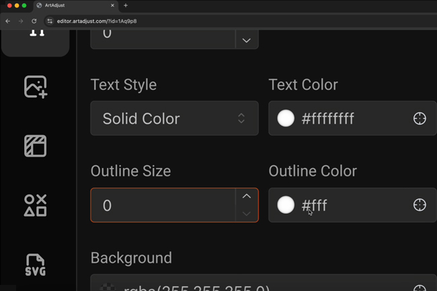Open site information icon in address bar

coord(50,21)
